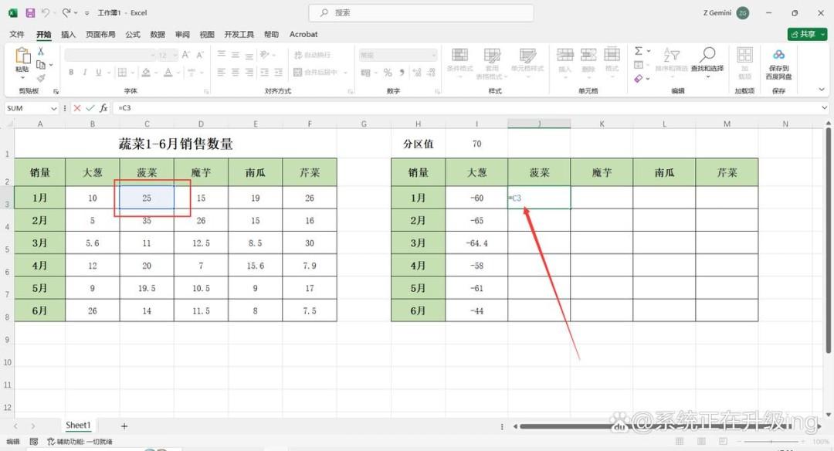This screenshot has width=834, height=451.
Task: Add a new sheet with plus button
Action: click(124, 426)
